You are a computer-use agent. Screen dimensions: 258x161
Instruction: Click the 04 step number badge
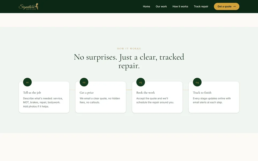(x=197, y=82)
